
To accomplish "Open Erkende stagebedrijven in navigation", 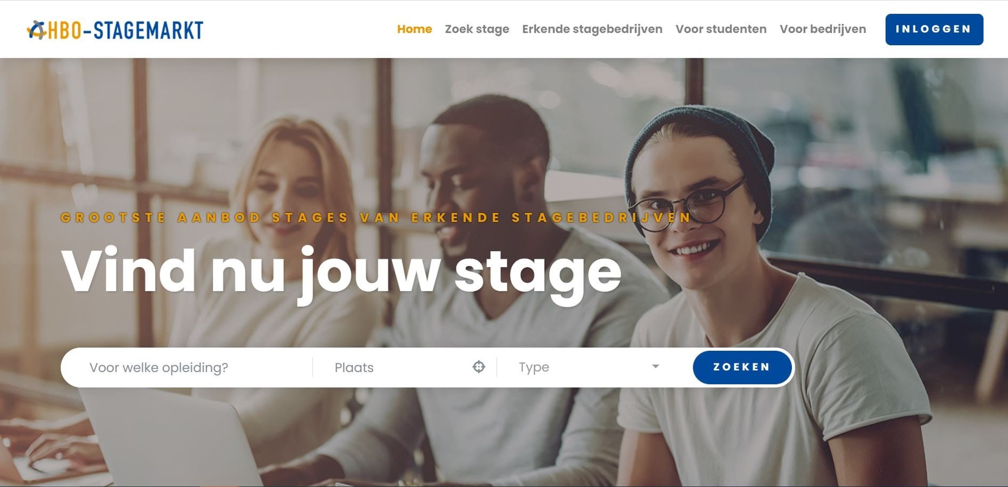I will pyautogui.click(x=592, y=29).
